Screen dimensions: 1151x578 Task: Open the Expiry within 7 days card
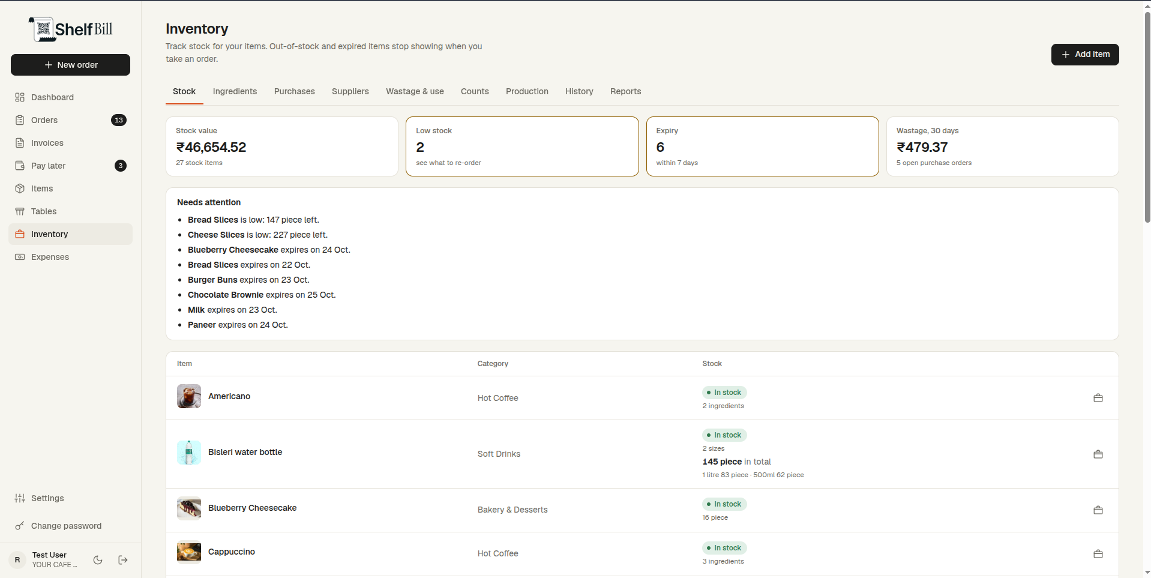(762, 146)
